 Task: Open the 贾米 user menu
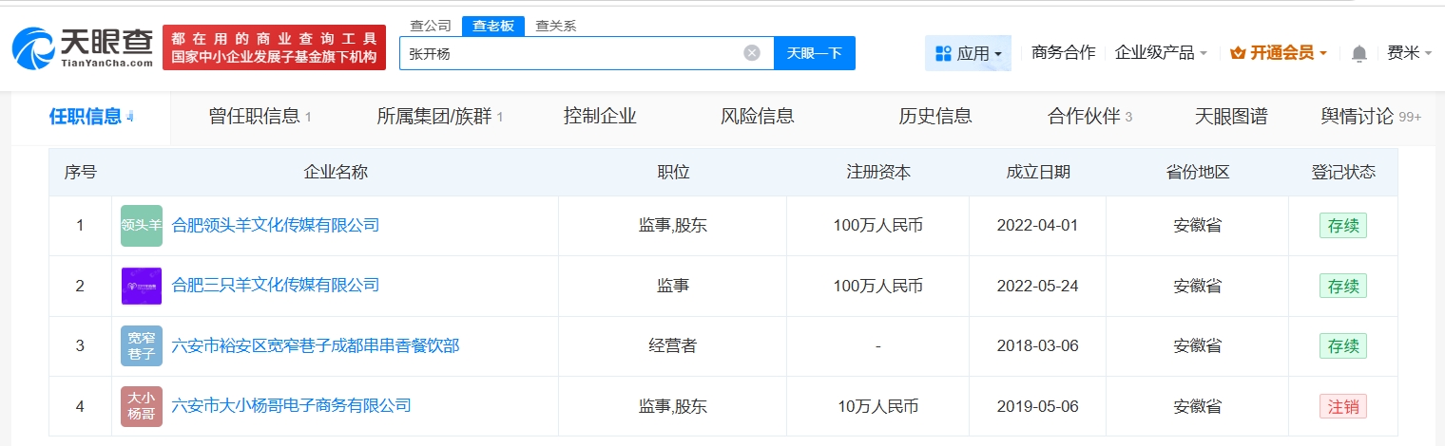[1410, 53]
